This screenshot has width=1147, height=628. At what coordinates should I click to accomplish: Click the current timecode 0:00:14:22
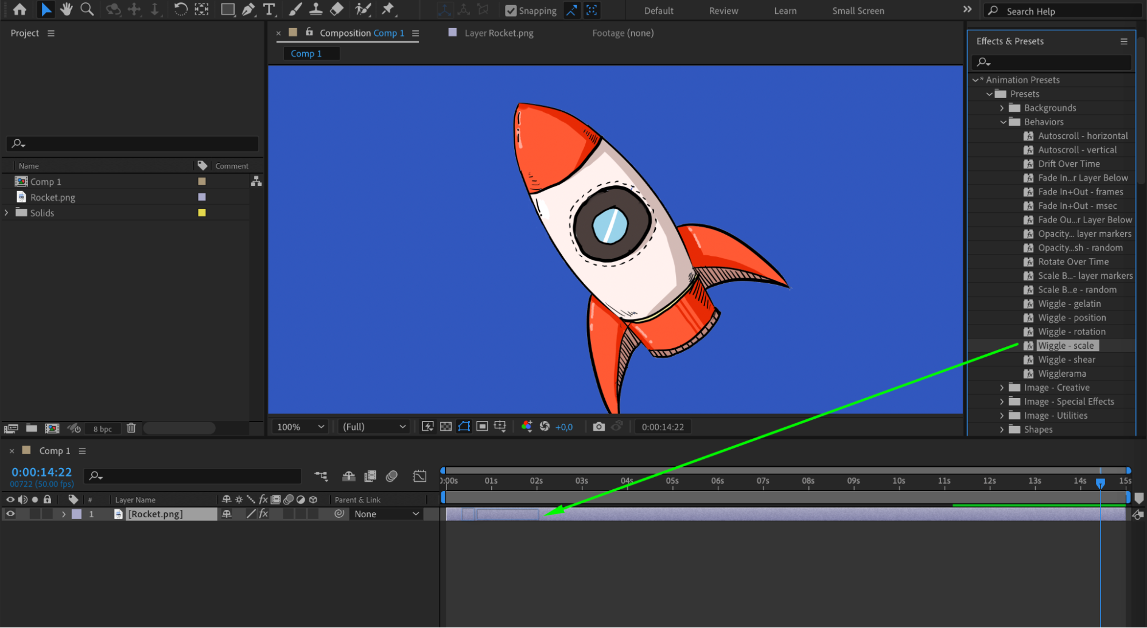pos(42,472)
